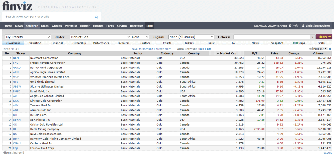Screen dimensions: 334x156
Task: Open the KGC ticker link
Action: 16,101
